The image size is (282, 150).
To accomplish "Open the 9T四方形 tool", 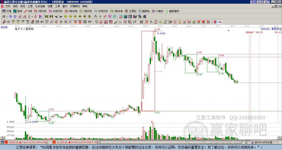I will click(101, 11).
